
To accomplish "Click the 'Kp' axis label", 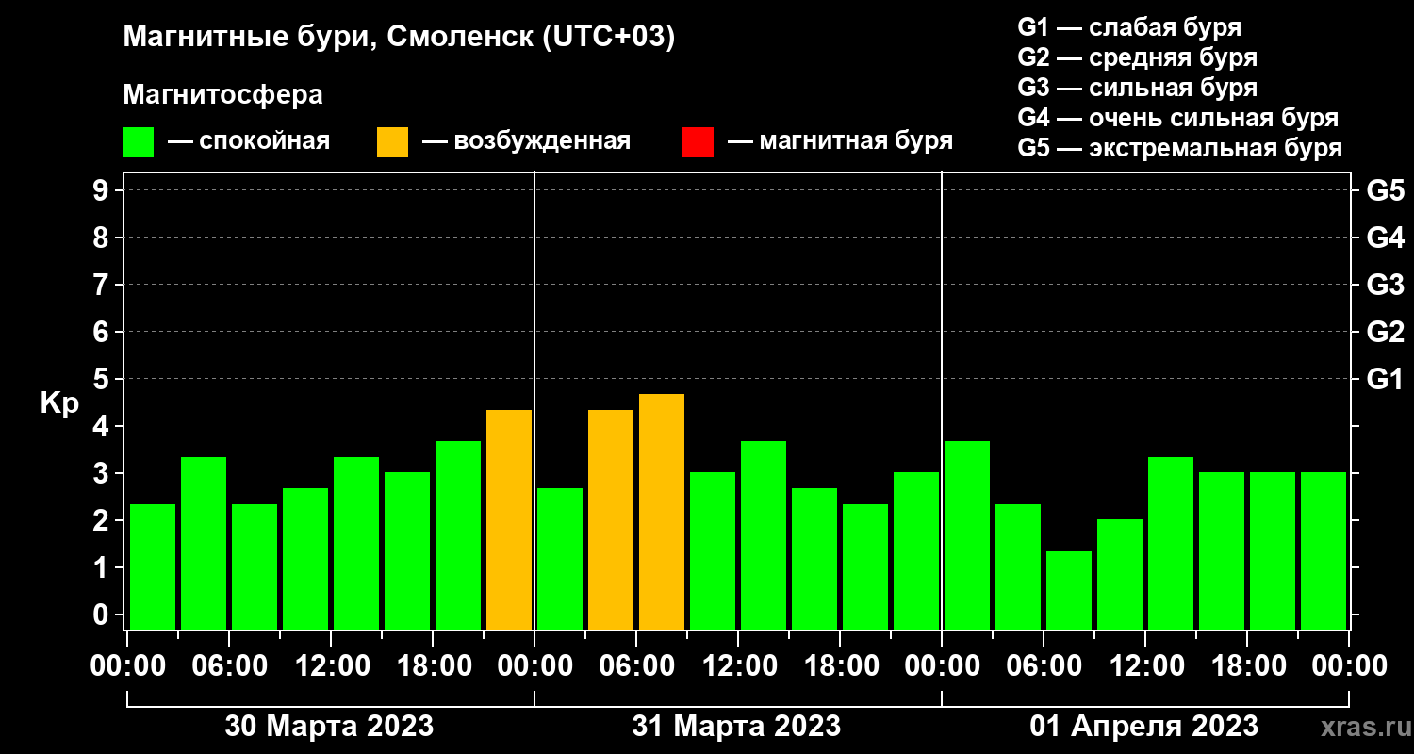I will (59, 403).
